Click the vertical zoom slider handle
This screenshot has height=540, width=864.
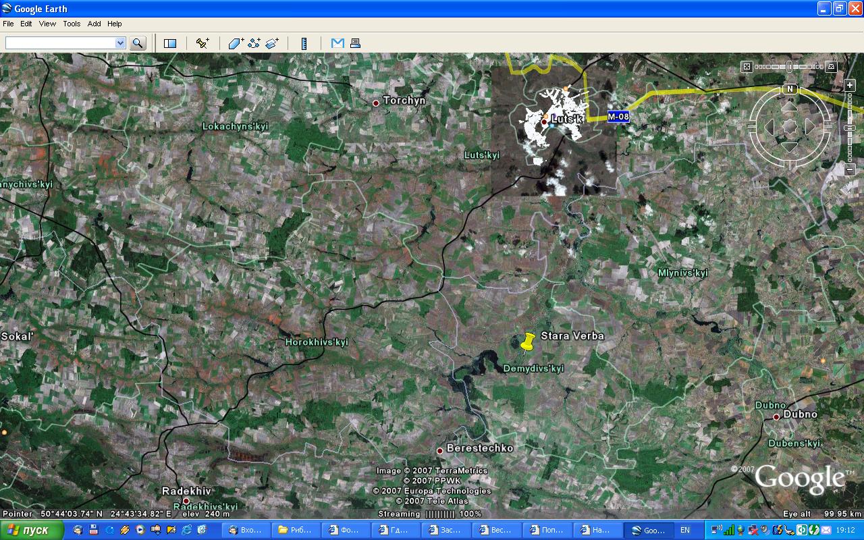pyautogui.click(x=850, y=128)
